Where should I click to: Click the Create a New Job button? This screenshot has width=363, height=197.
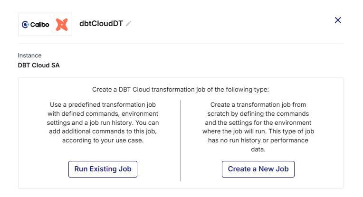(x=258, y=169)
